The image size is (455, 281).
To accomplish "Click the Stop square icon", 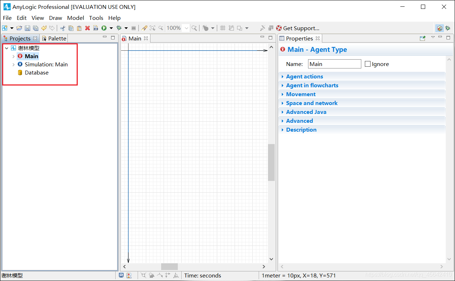I will [x=133, y=28].
